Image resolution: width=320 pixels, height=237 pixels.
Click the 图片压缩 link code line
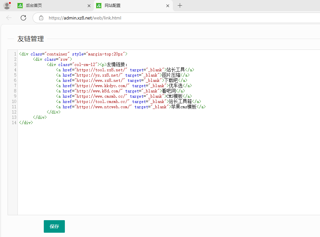pyautogui.click(x=123, y=75)
